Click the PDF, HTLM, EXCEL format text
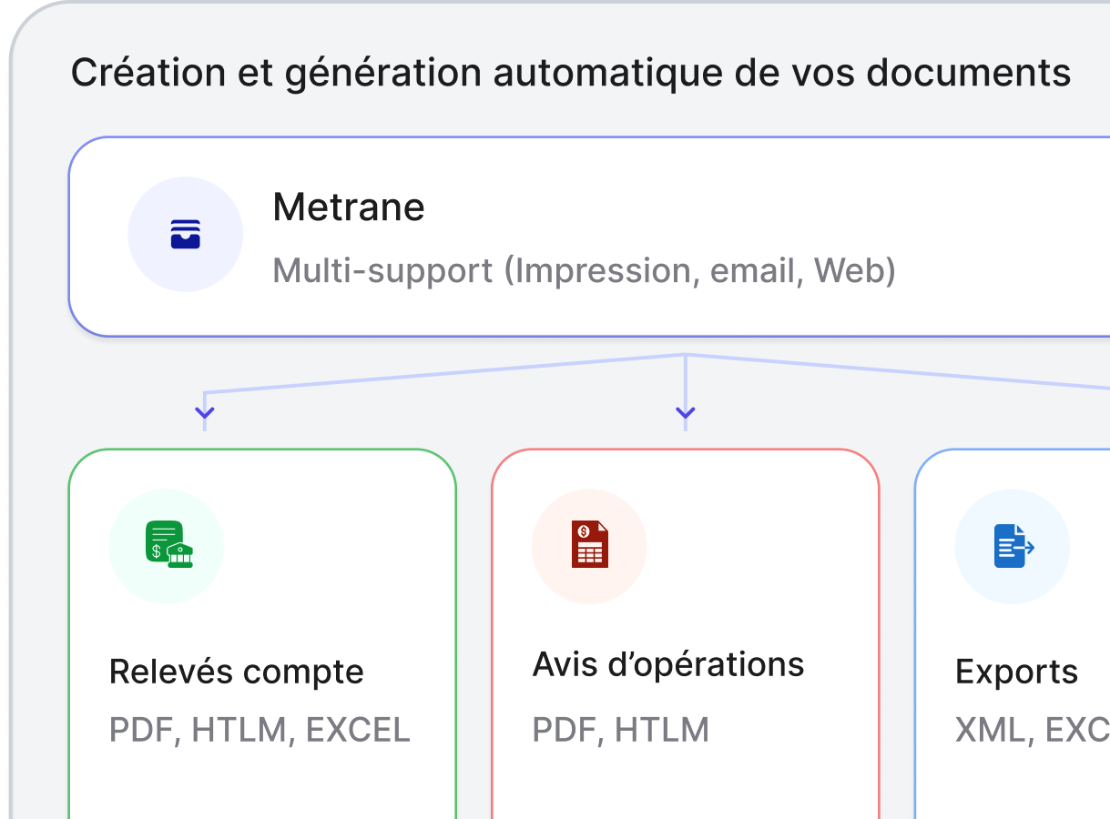The width and height of the screenshot is (1110, 819). pos(260,729)
